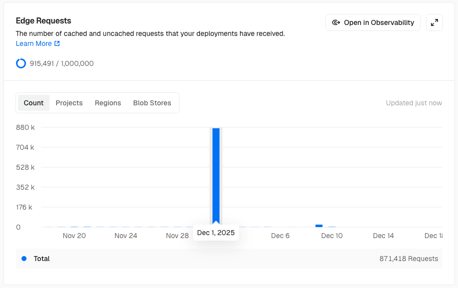Open the Blob Stores tab
Screen dimensions: 458x288
coord(152,103)
